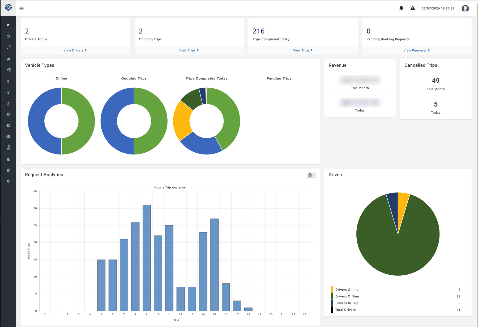Click yellow segment of Trips Completed Today donut
478x327 pixels.
click(x=182, y=121)
